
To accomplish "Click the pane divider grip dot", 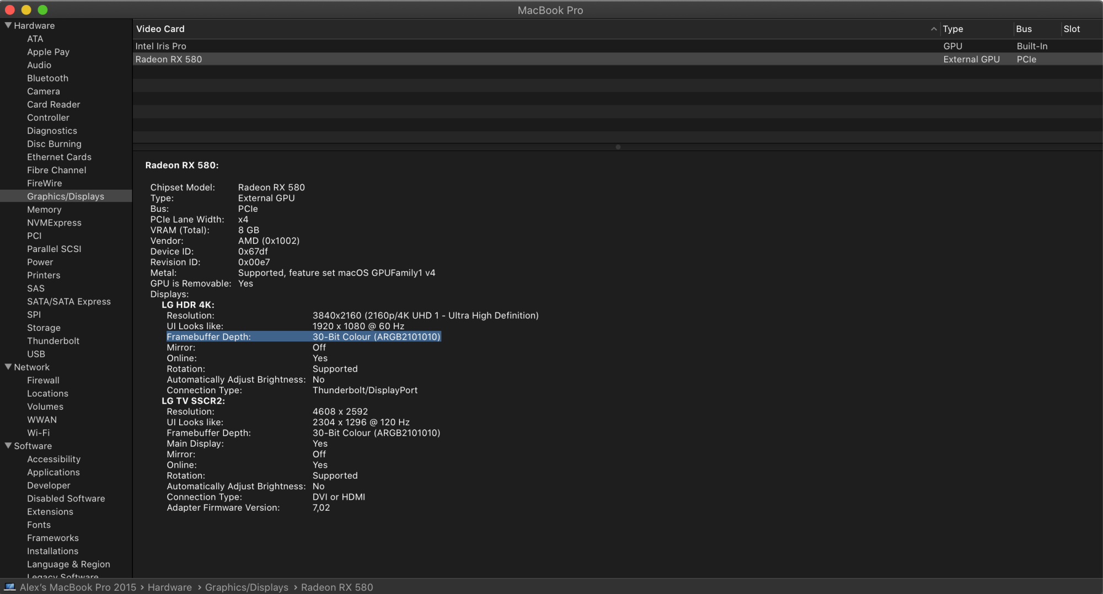I will click(x=618, y=147).
